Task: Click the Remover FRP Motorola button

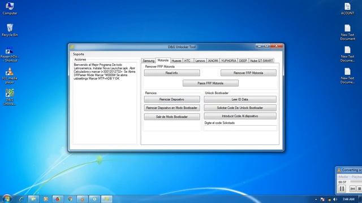Action: click(x=248, y=73)
